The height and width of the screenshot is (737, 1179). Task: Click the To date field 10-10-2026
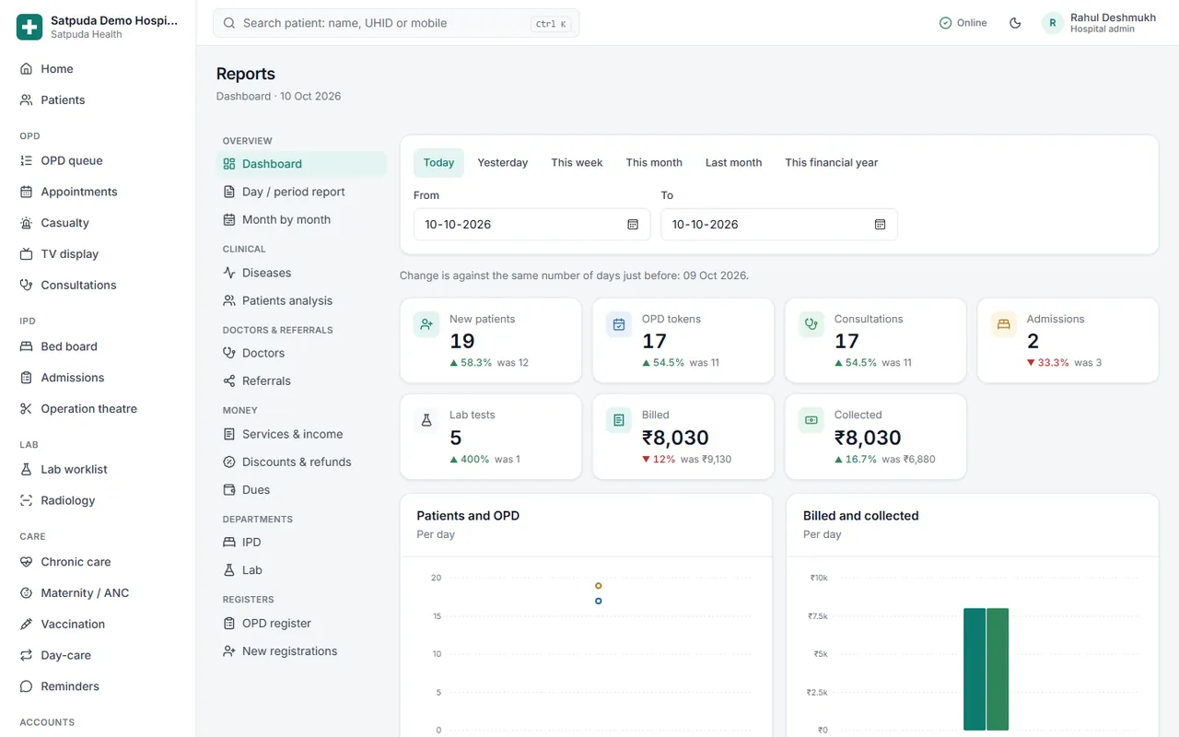tap(779, 224)
